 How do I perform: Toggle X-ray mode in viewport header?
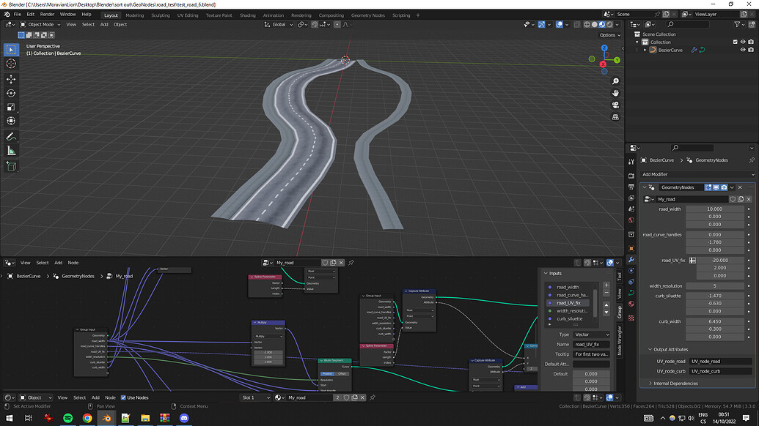(x=576, y=25)
